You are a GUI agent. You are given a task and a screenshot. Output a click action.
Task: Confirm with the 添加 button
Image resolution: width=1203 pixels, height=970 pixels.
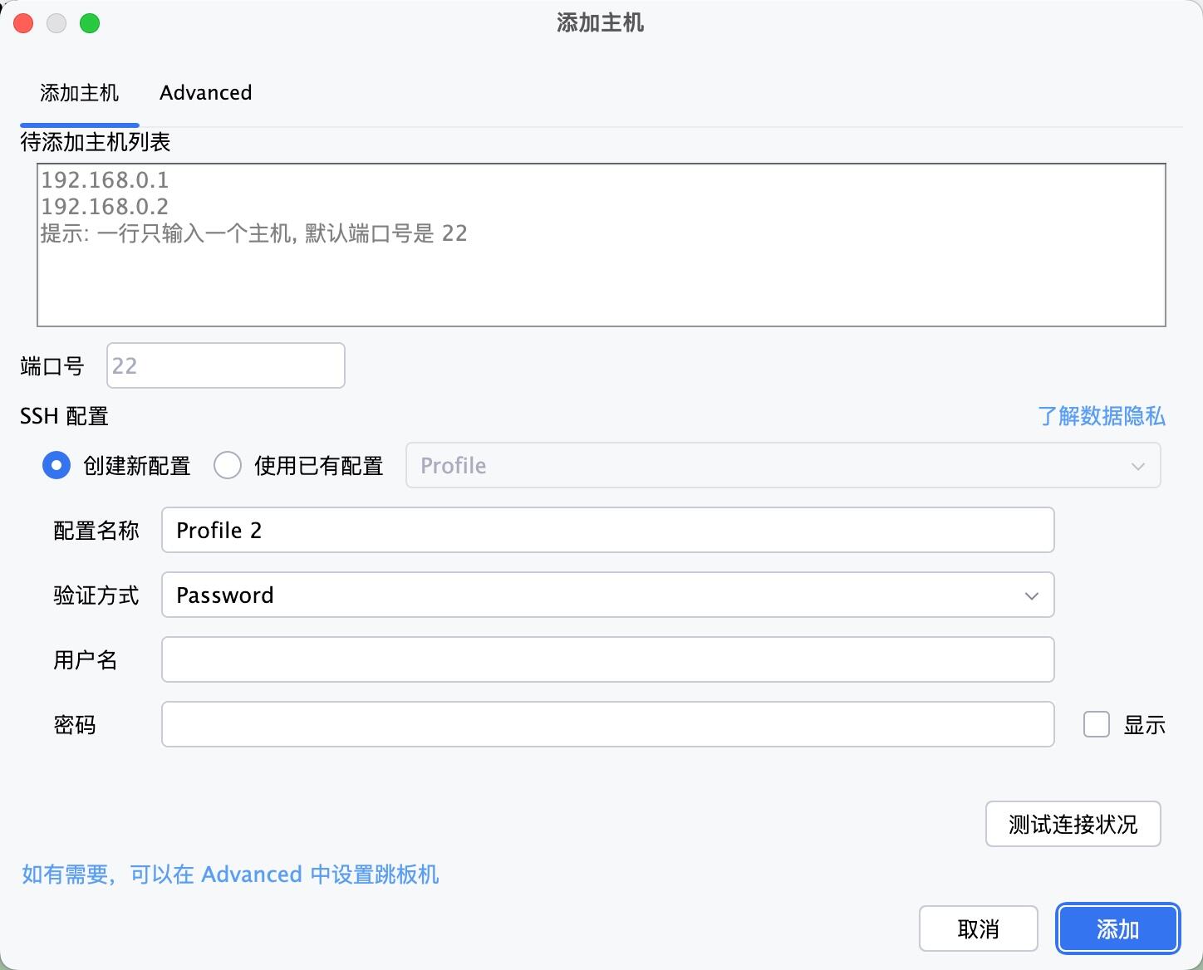tap(1118, 928)
